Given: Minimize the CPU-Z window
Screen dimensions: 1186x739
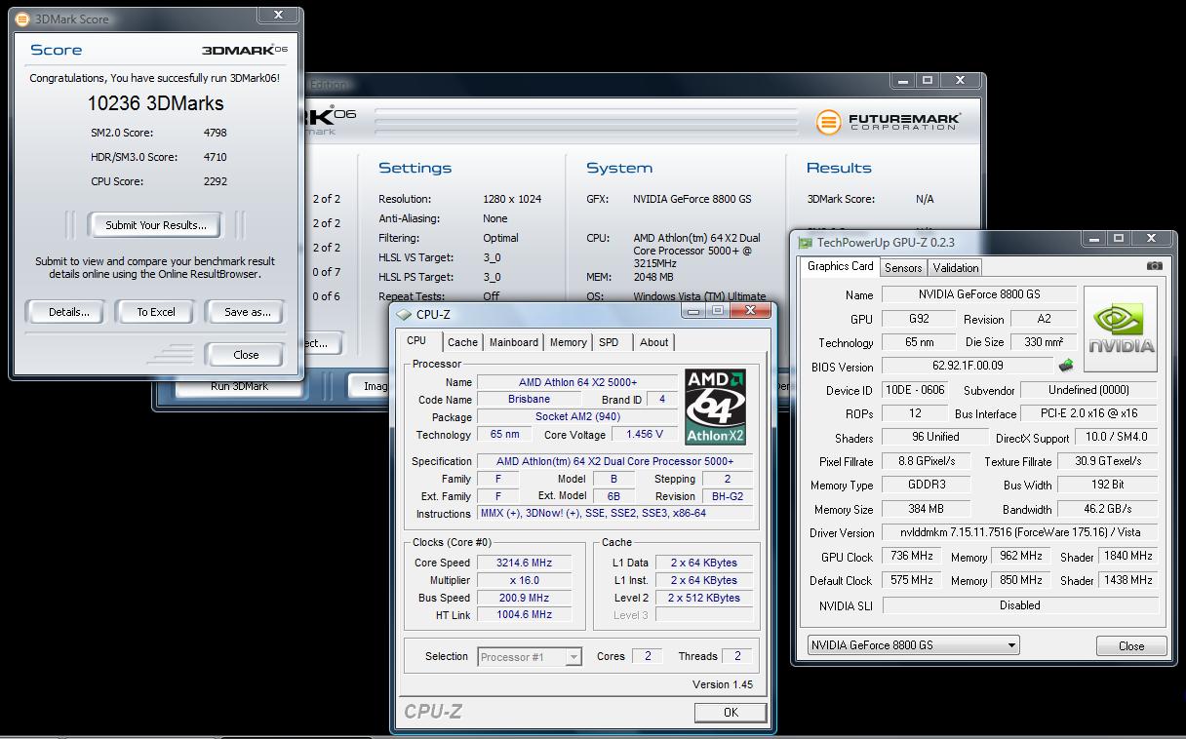Looking at the screenshot, I should (x=692, y=311).
